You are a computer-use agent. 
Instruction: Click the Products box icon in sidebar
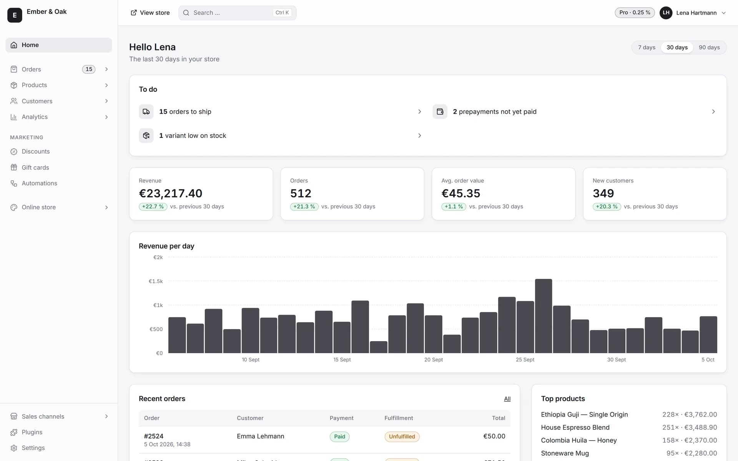[x=14, y=85]
